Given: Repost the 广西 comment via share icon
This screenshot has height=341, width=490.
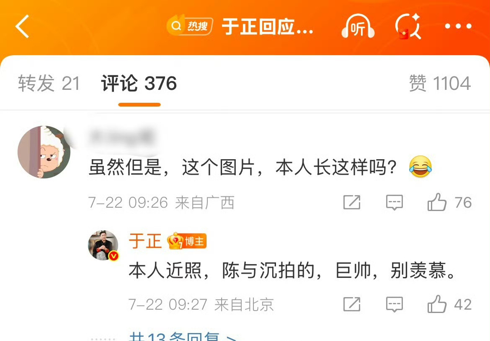Looking at the screenshot, I should 352,202.
